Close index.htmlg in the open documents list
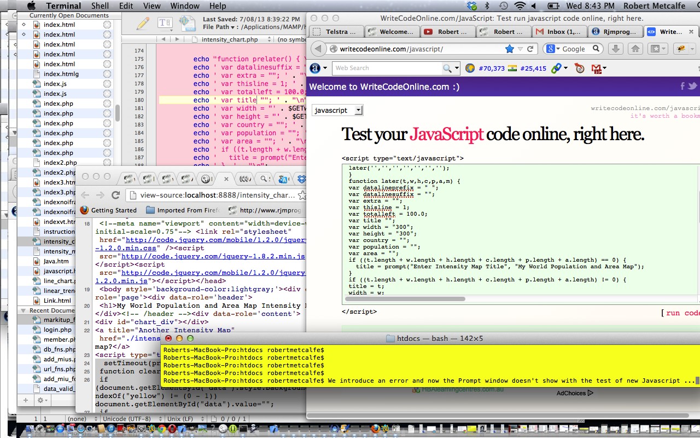 [107, 74]
